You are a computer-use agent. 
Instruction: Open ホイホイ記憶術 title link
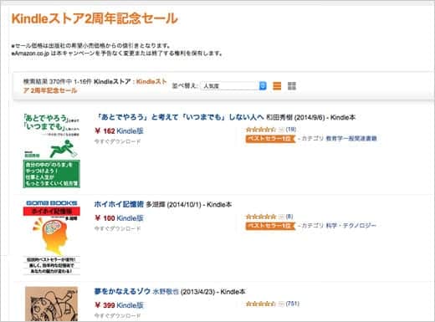pos(119,204)
